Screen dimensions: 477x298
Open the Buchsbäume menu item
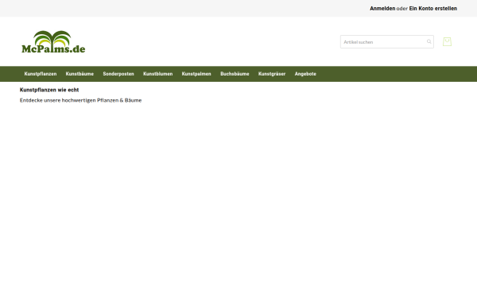(x=235, y=74)
